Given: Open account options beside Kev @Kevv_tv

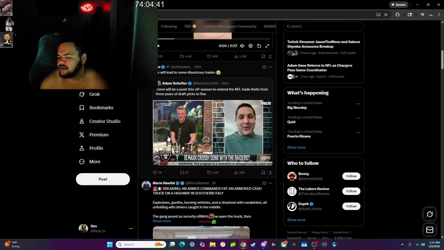Looking at the screenshot, I should [x=131, y=228].
